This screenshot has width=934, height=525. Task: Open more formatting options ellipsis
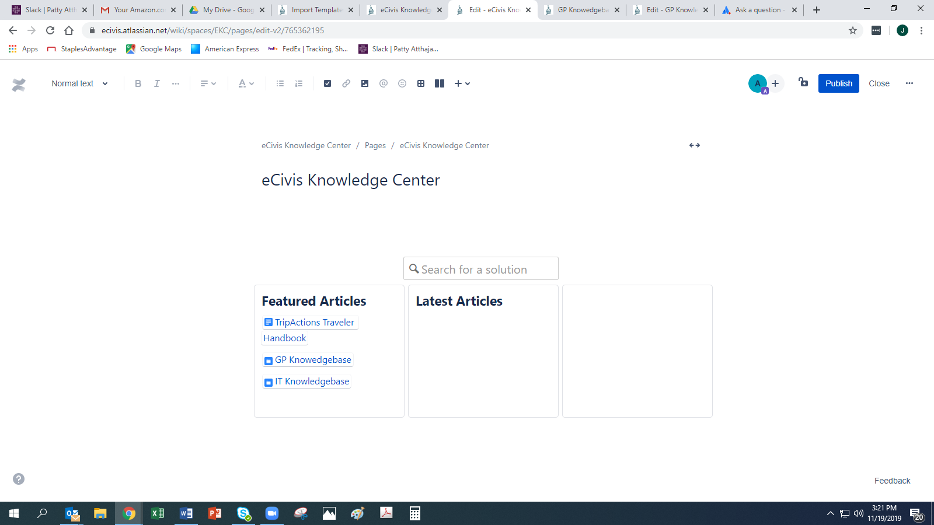(x=176, y=83)
